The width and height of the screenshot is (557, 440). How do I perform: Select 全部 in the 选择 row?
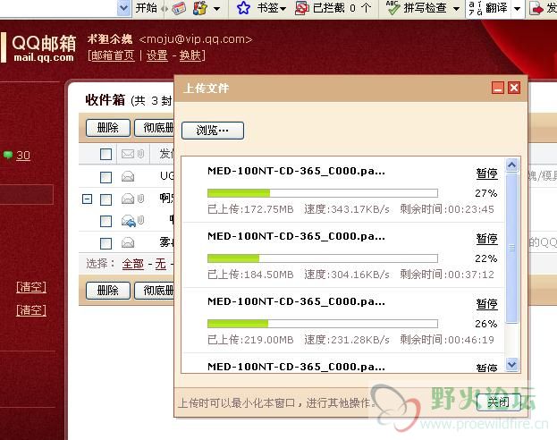[x=133, y=264]
